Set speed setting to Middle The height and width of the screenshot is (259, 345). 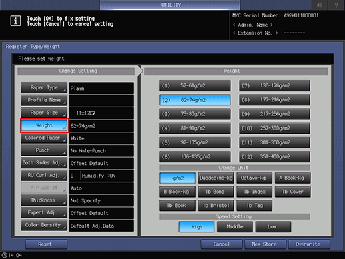coord(235,227)
